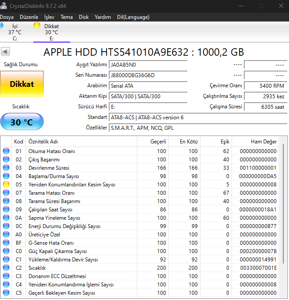This screenshot has width=289, height=300.
Task: Select the Geçerli Bekleyen Kesim Sayısı name
Action: 61,293
